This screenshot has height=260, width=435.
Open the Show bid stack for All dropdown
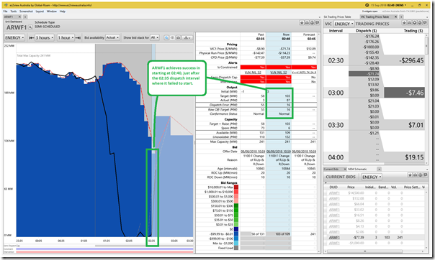click(x=155, y=37)
